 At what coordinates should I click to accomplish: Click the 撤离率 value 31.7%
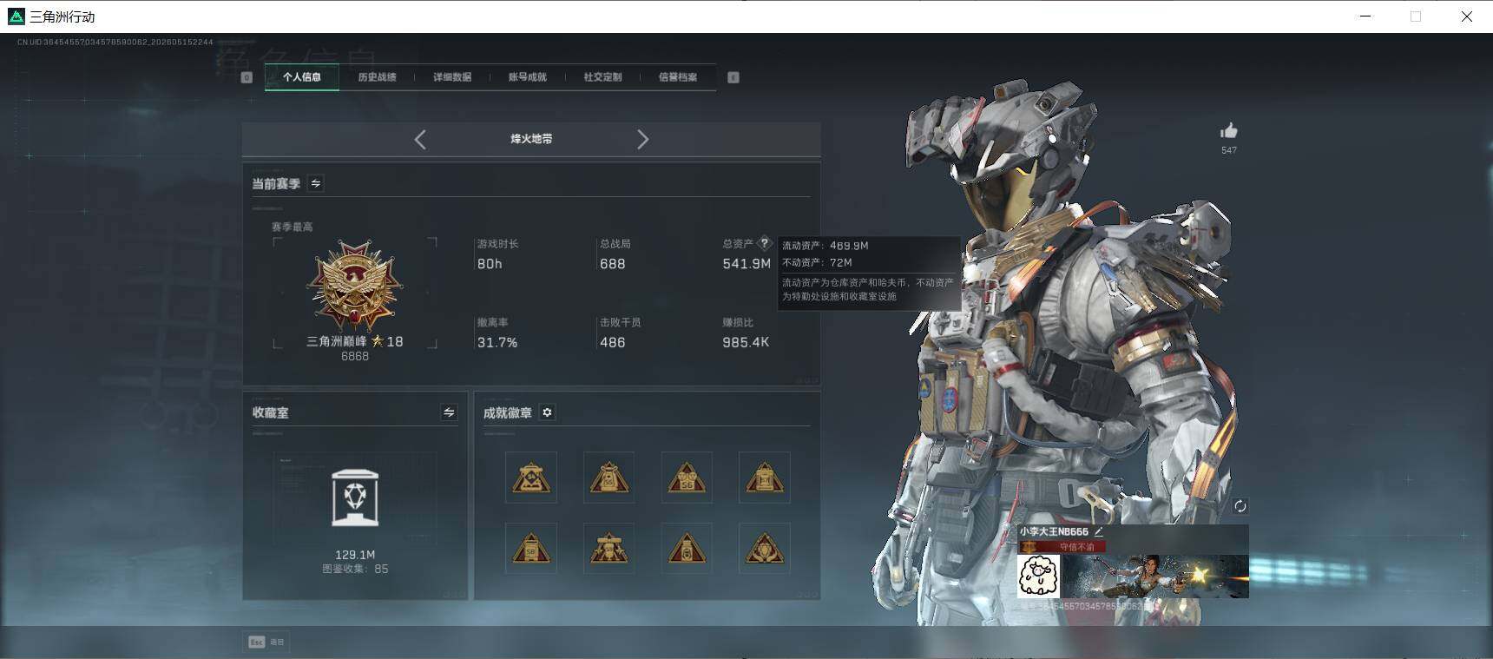click(x=497, y=343)
